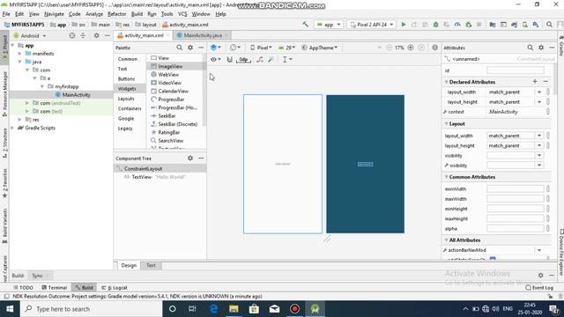Screen dimensions: 564x317
Task: Minimize the Palette panel
Action: pyautogui.click(x=201, y=48)
